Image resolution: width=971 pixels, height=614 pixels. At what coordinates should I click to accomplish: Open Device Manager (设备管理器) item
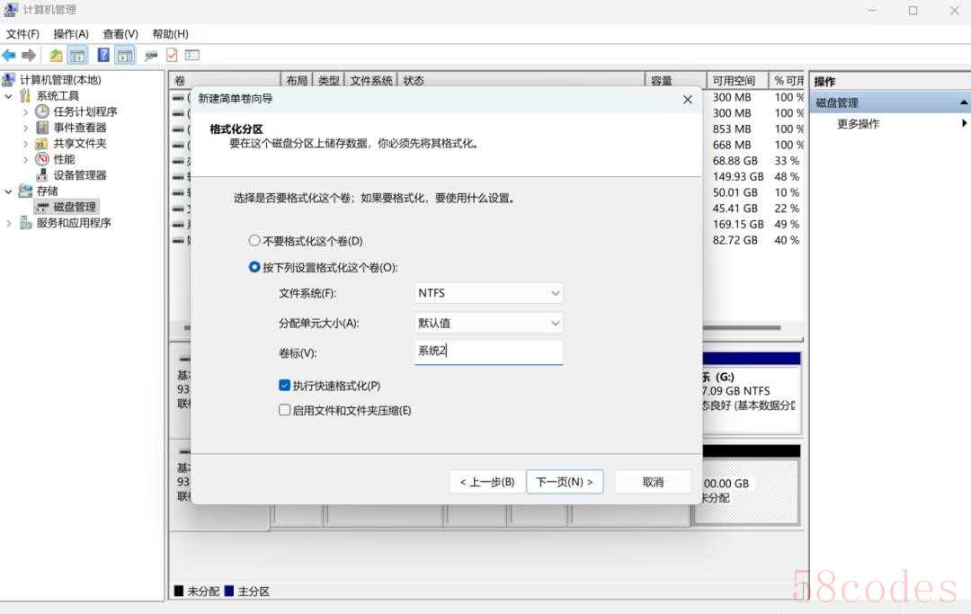[79, 175]
